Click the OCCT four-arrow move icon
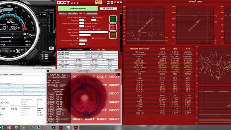231x130 pixels. click(112, 3)
